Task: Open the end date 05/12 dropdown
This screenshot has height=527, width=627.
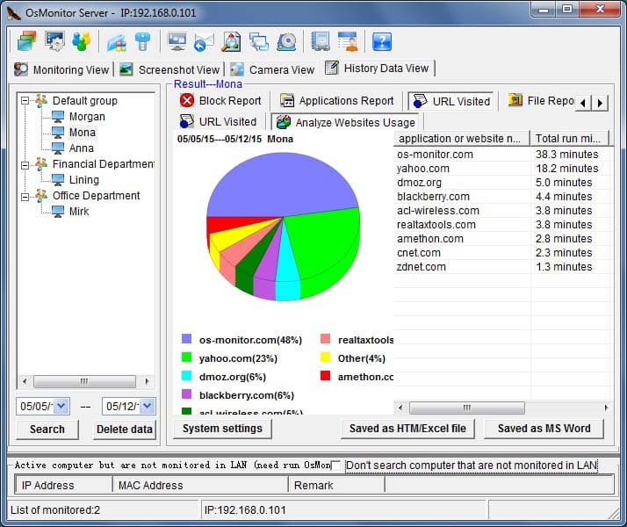Action: (x=148, y=407)
